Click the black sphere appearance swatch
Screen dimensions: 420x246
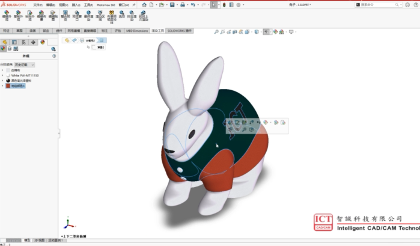(8, 81)
